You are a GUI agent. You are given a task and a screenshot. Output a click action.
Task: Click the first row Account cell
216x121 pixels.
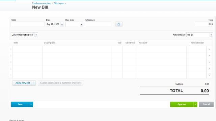point(161,49)
